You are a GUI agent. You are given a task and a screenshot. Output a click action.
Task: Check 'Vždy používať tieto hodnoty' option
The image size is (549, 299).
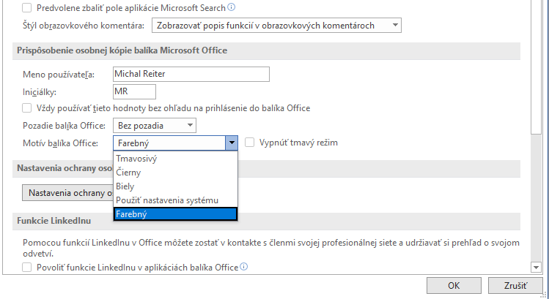pos(28,108)
